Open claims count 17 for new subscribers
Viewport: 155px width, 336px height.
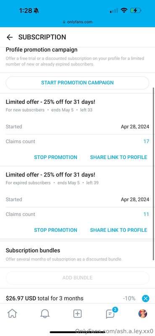coord(146,142)
